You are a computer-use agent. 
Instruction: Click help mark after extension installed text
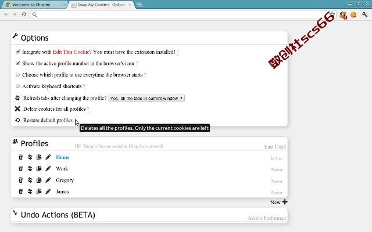[x=178, y=52]
